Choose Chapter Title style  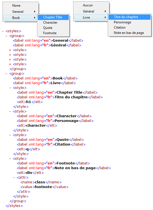click(53, 17)
